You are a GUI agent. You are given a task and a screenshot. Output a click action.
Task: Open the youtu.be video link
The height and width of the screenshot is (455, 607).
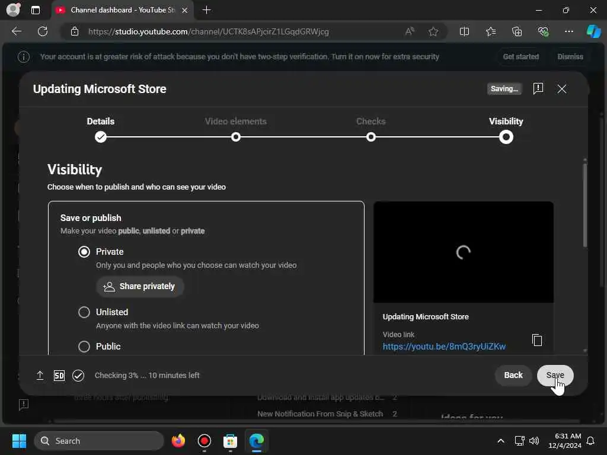[x=444, y=346]
